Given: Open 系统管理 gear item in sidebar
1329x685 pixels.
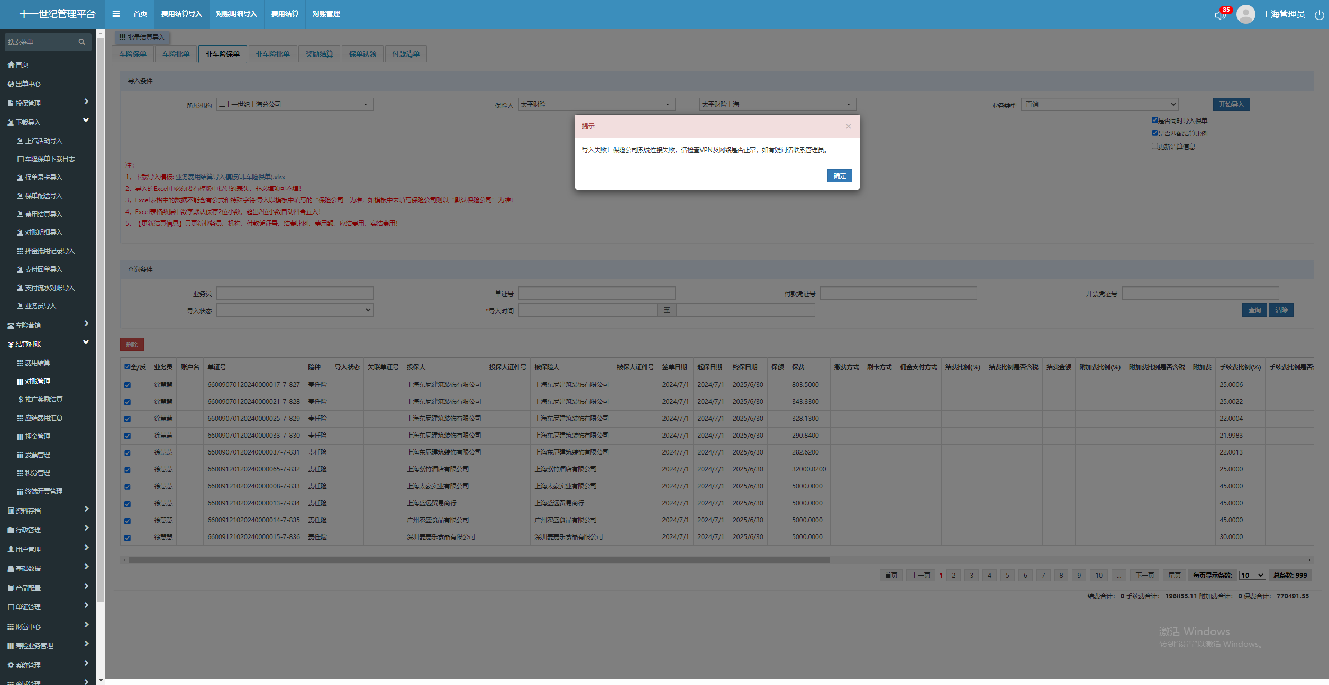Looking at the screenshot, I should pyautogui.click(x=28, y=665).
